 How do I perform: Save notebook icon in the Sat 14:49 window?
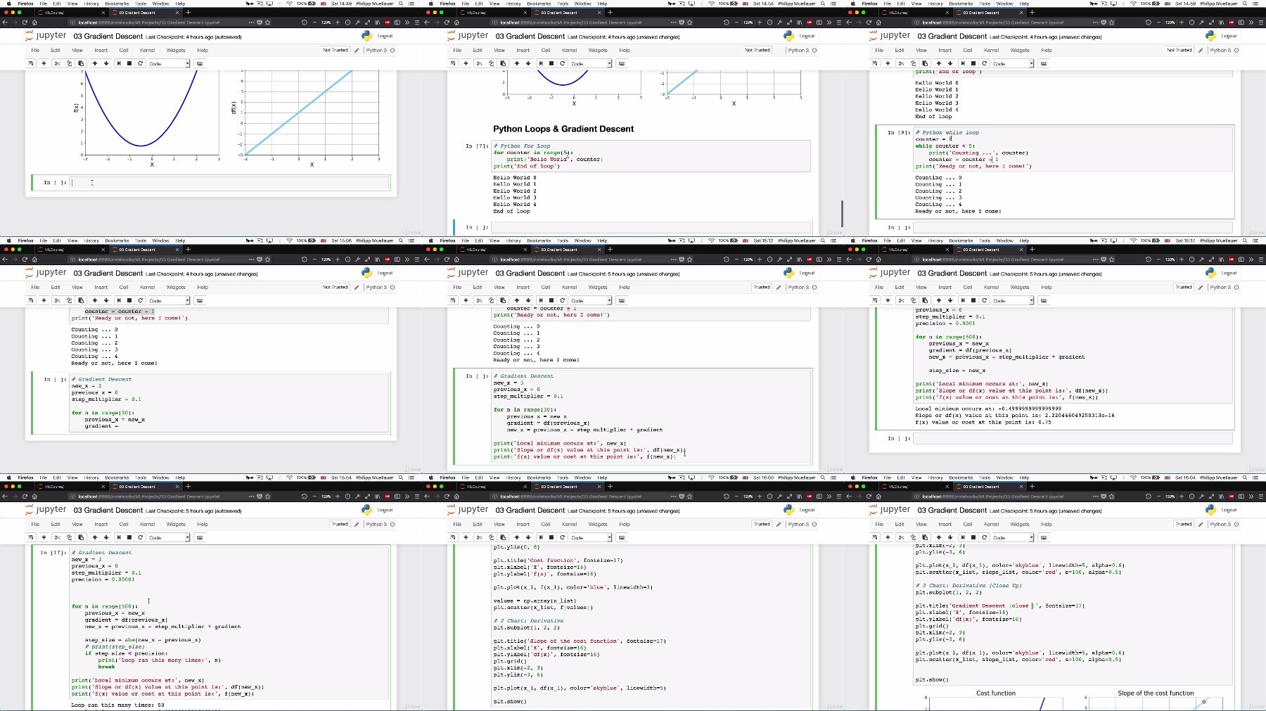(x=31, y=63)
